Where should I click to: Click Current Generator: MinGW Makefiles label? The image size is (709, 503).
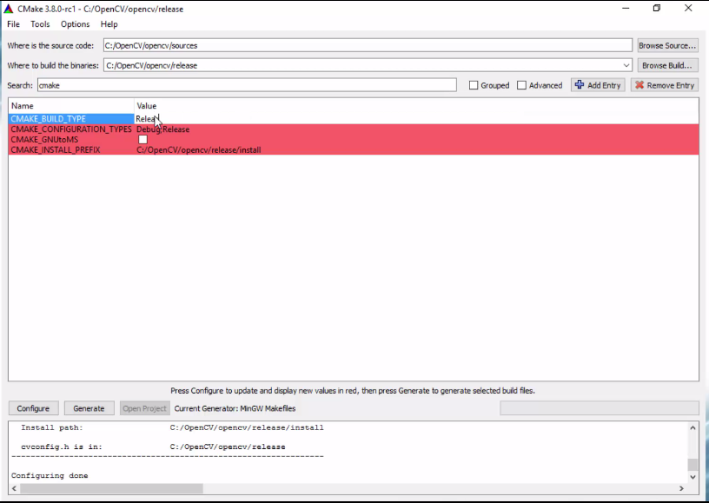[235, 408]
